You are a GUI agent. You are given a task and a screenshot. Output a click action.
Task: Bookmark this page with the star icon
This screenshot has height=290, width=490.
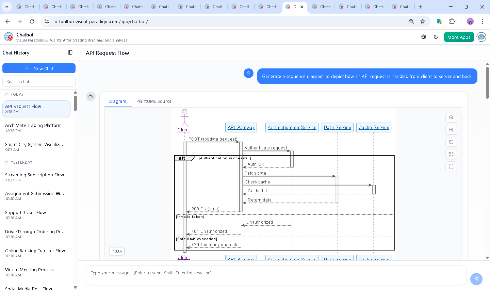click(x=423, y=21)
